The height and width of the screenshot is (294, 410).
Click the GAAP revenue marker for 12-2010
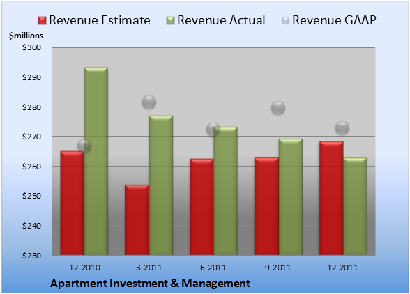[x=84, y=146]
